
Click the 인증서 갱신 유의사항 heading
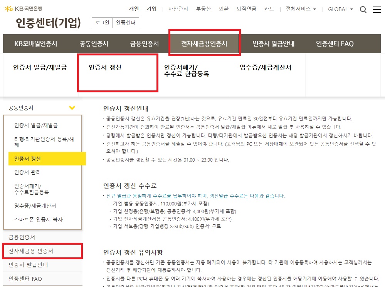click(x=133, y=252)
